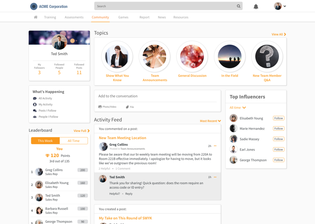Expand the All time filter in Top Influencers
Screen dimensions: 315x224
click(x=237, y=108)
